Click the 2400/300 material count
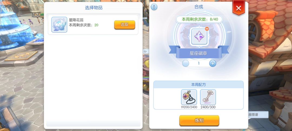Screen dimensions: 292x131 (x=208, y=107)
